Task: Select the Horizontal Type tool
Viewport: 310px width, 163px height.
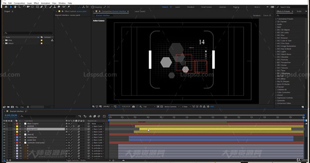Action: (45, 7)
